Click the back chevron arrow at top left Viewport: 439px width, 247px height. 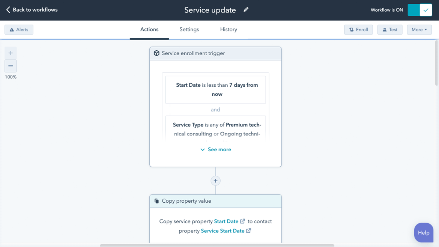coord(8,9)
